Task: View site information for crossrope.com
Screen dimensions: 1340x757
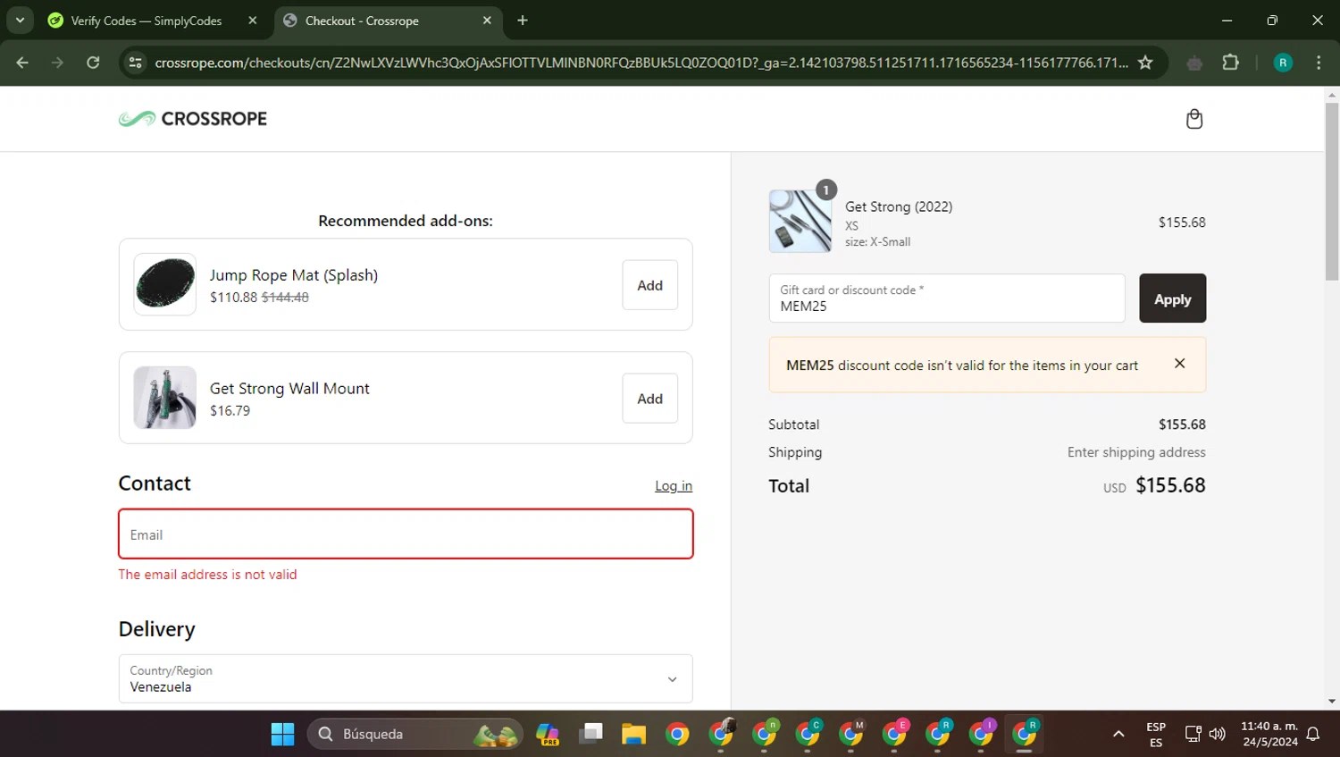Action: click(136, 63)
